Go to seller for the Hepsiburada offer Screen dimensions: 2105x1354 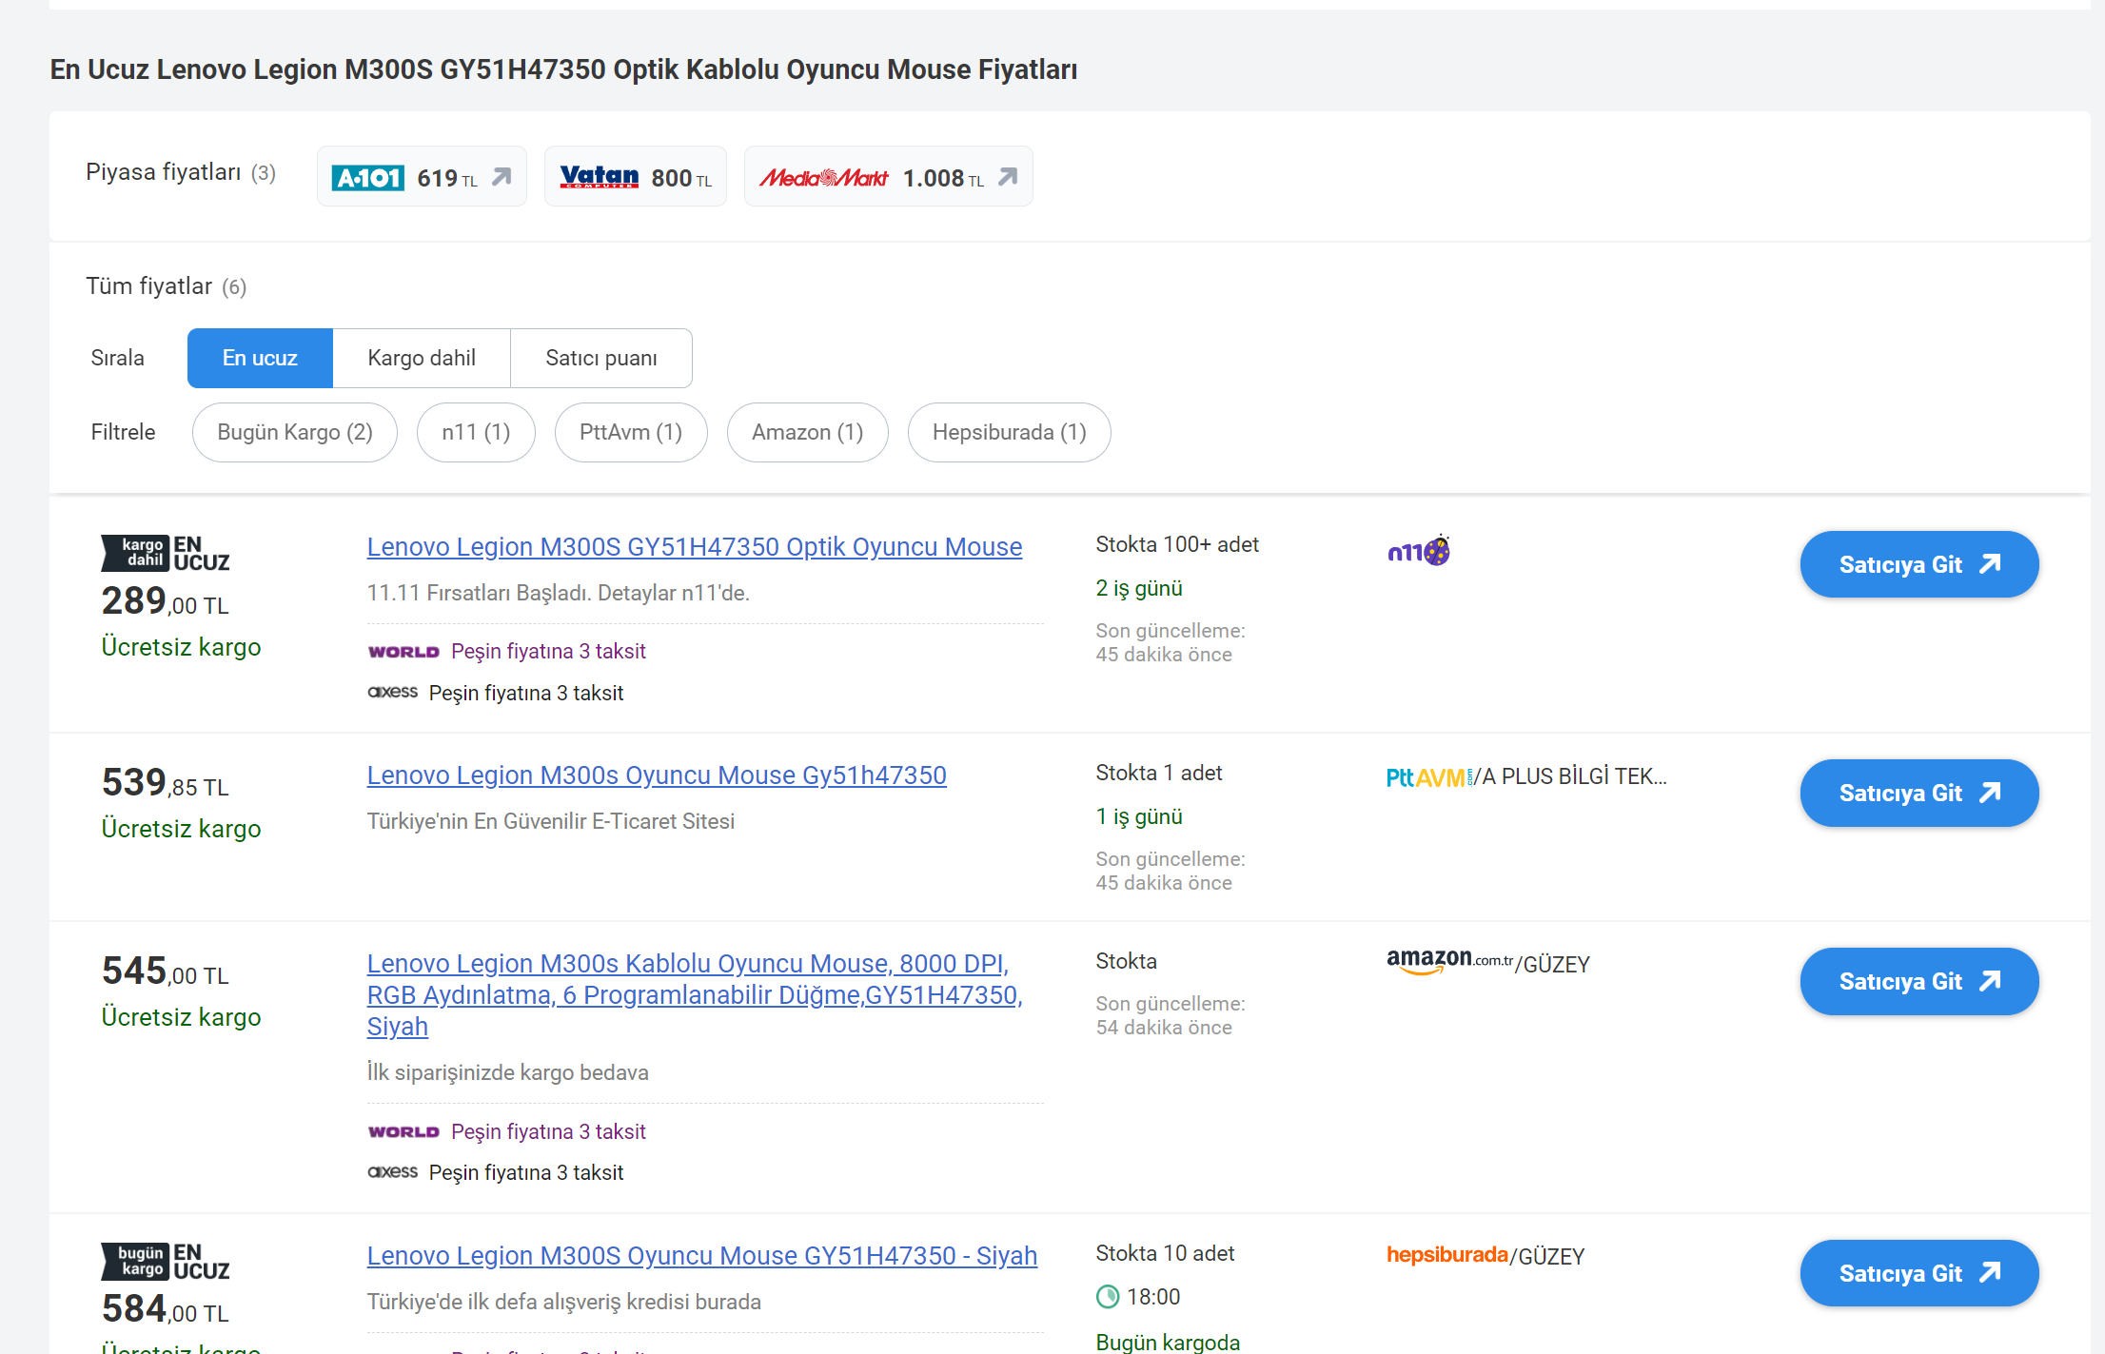click(x=1919, y=1273)
